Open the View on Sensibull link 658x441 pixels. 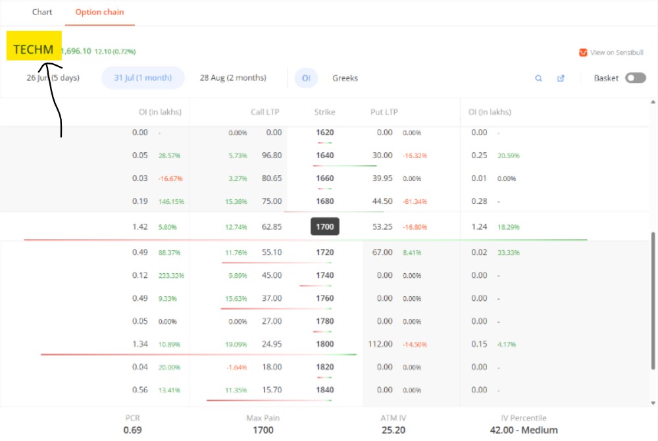(617, 53)
